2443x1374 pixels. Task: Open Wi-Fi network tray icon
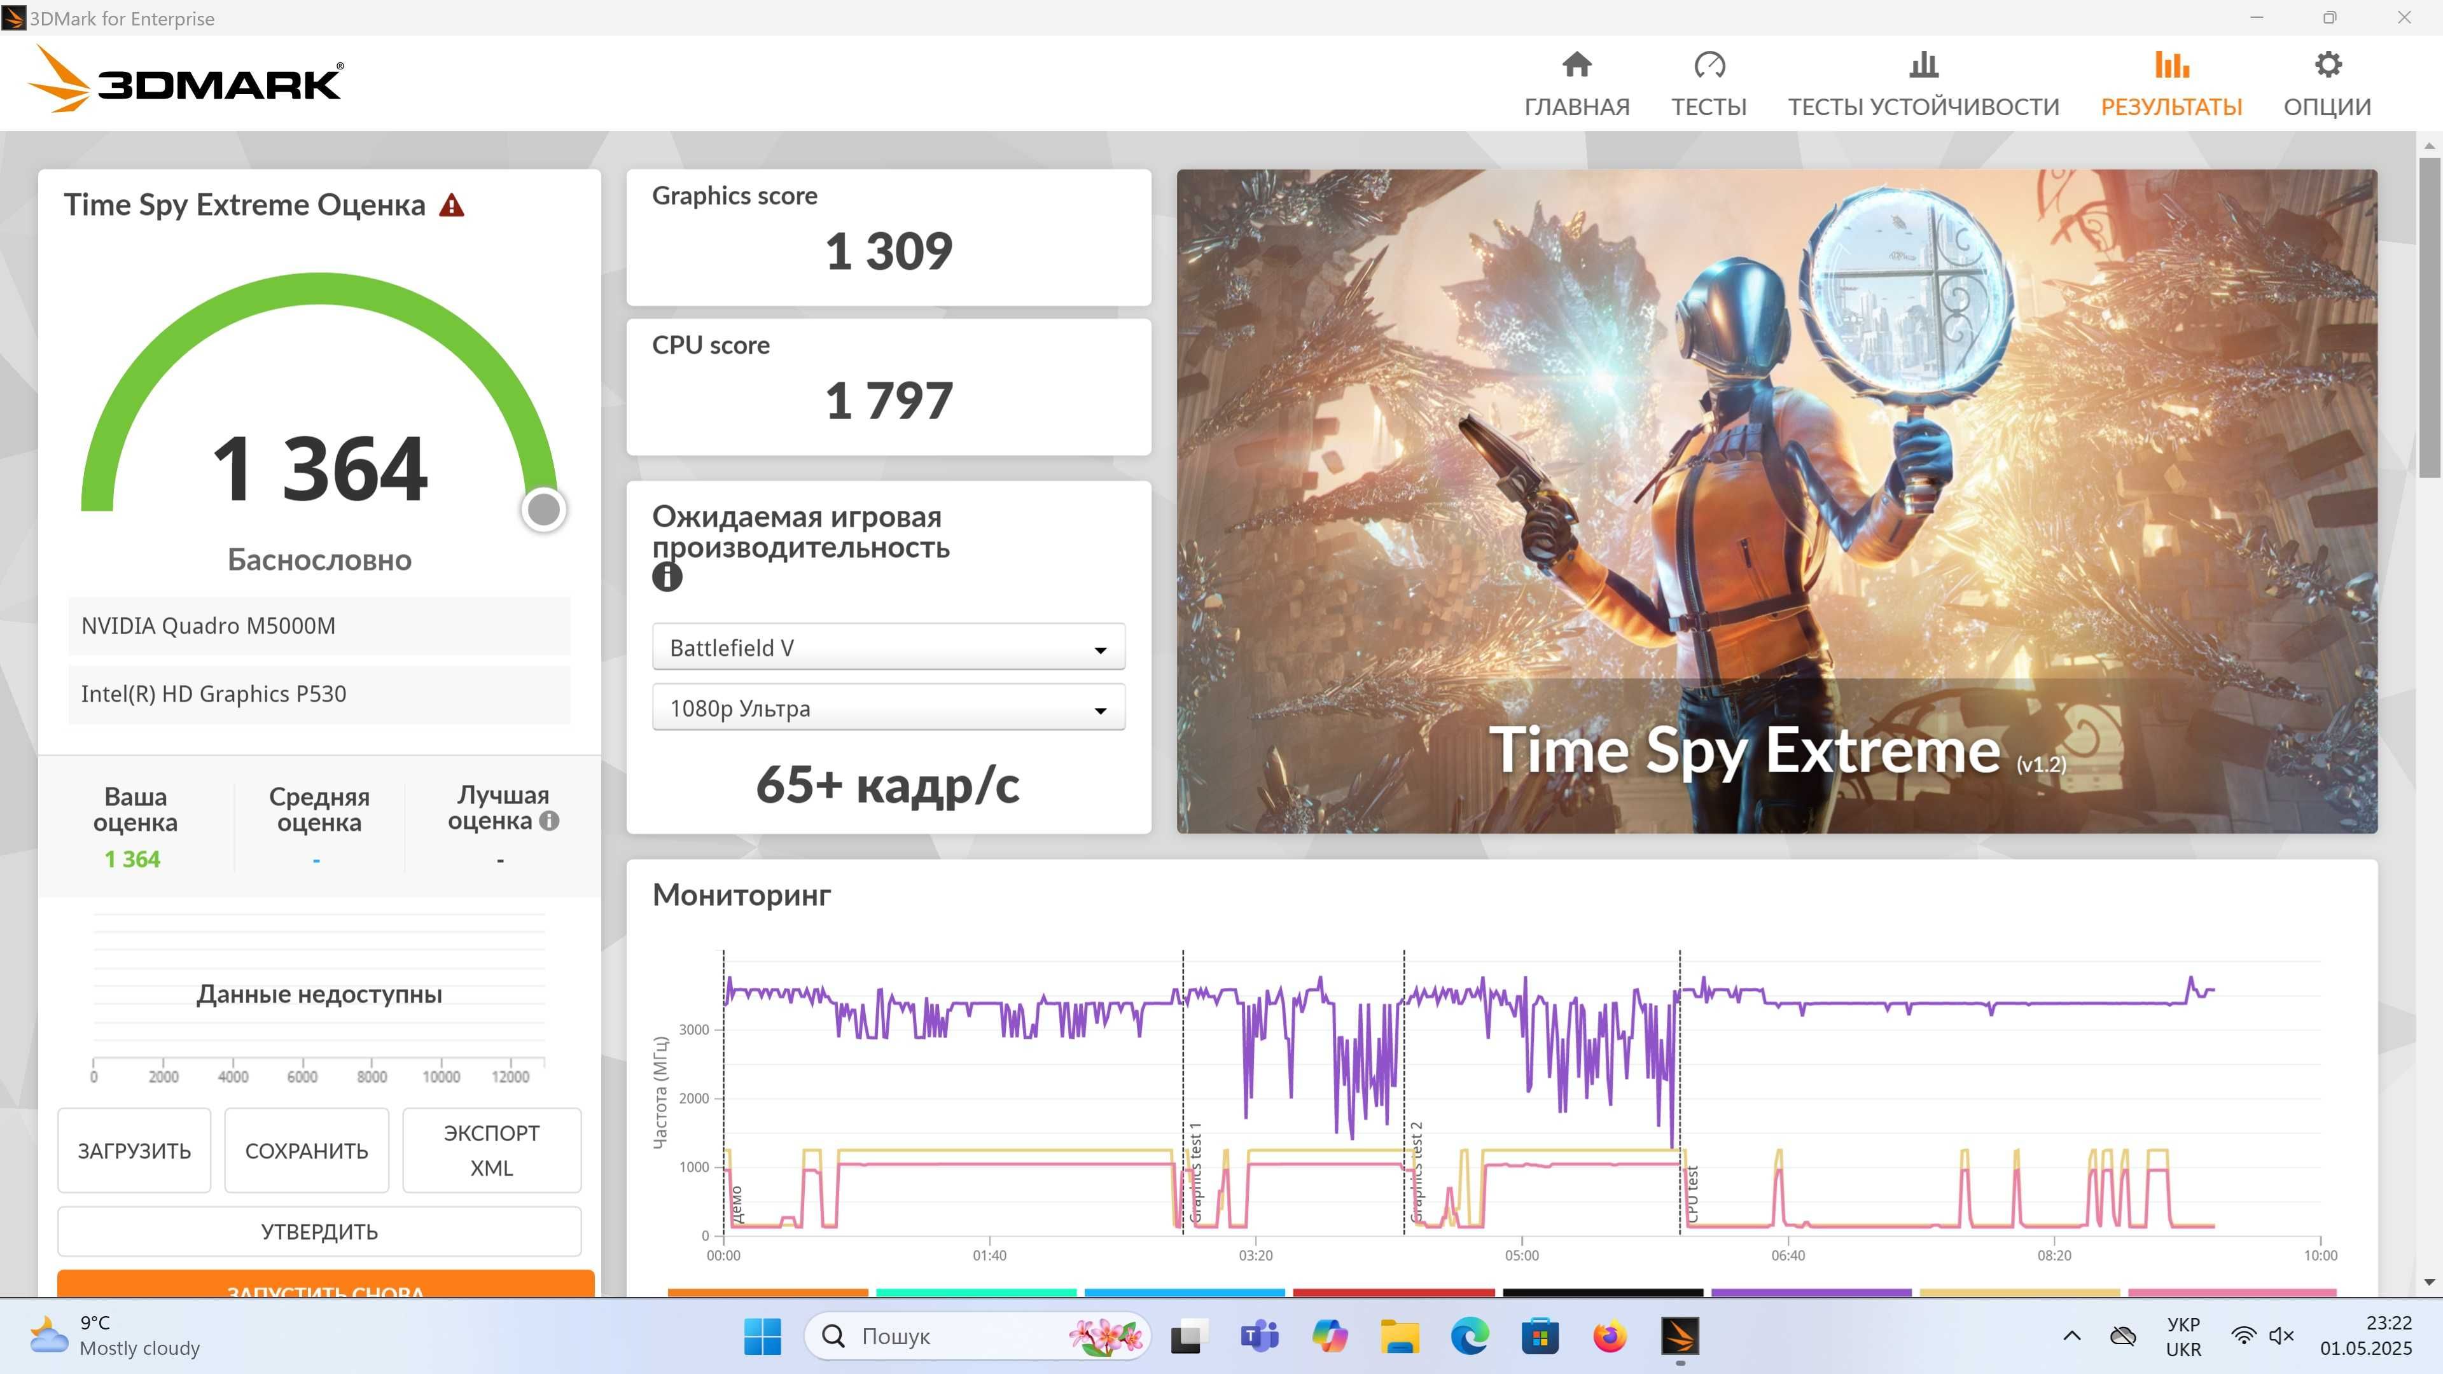tap(2243, 1336)
